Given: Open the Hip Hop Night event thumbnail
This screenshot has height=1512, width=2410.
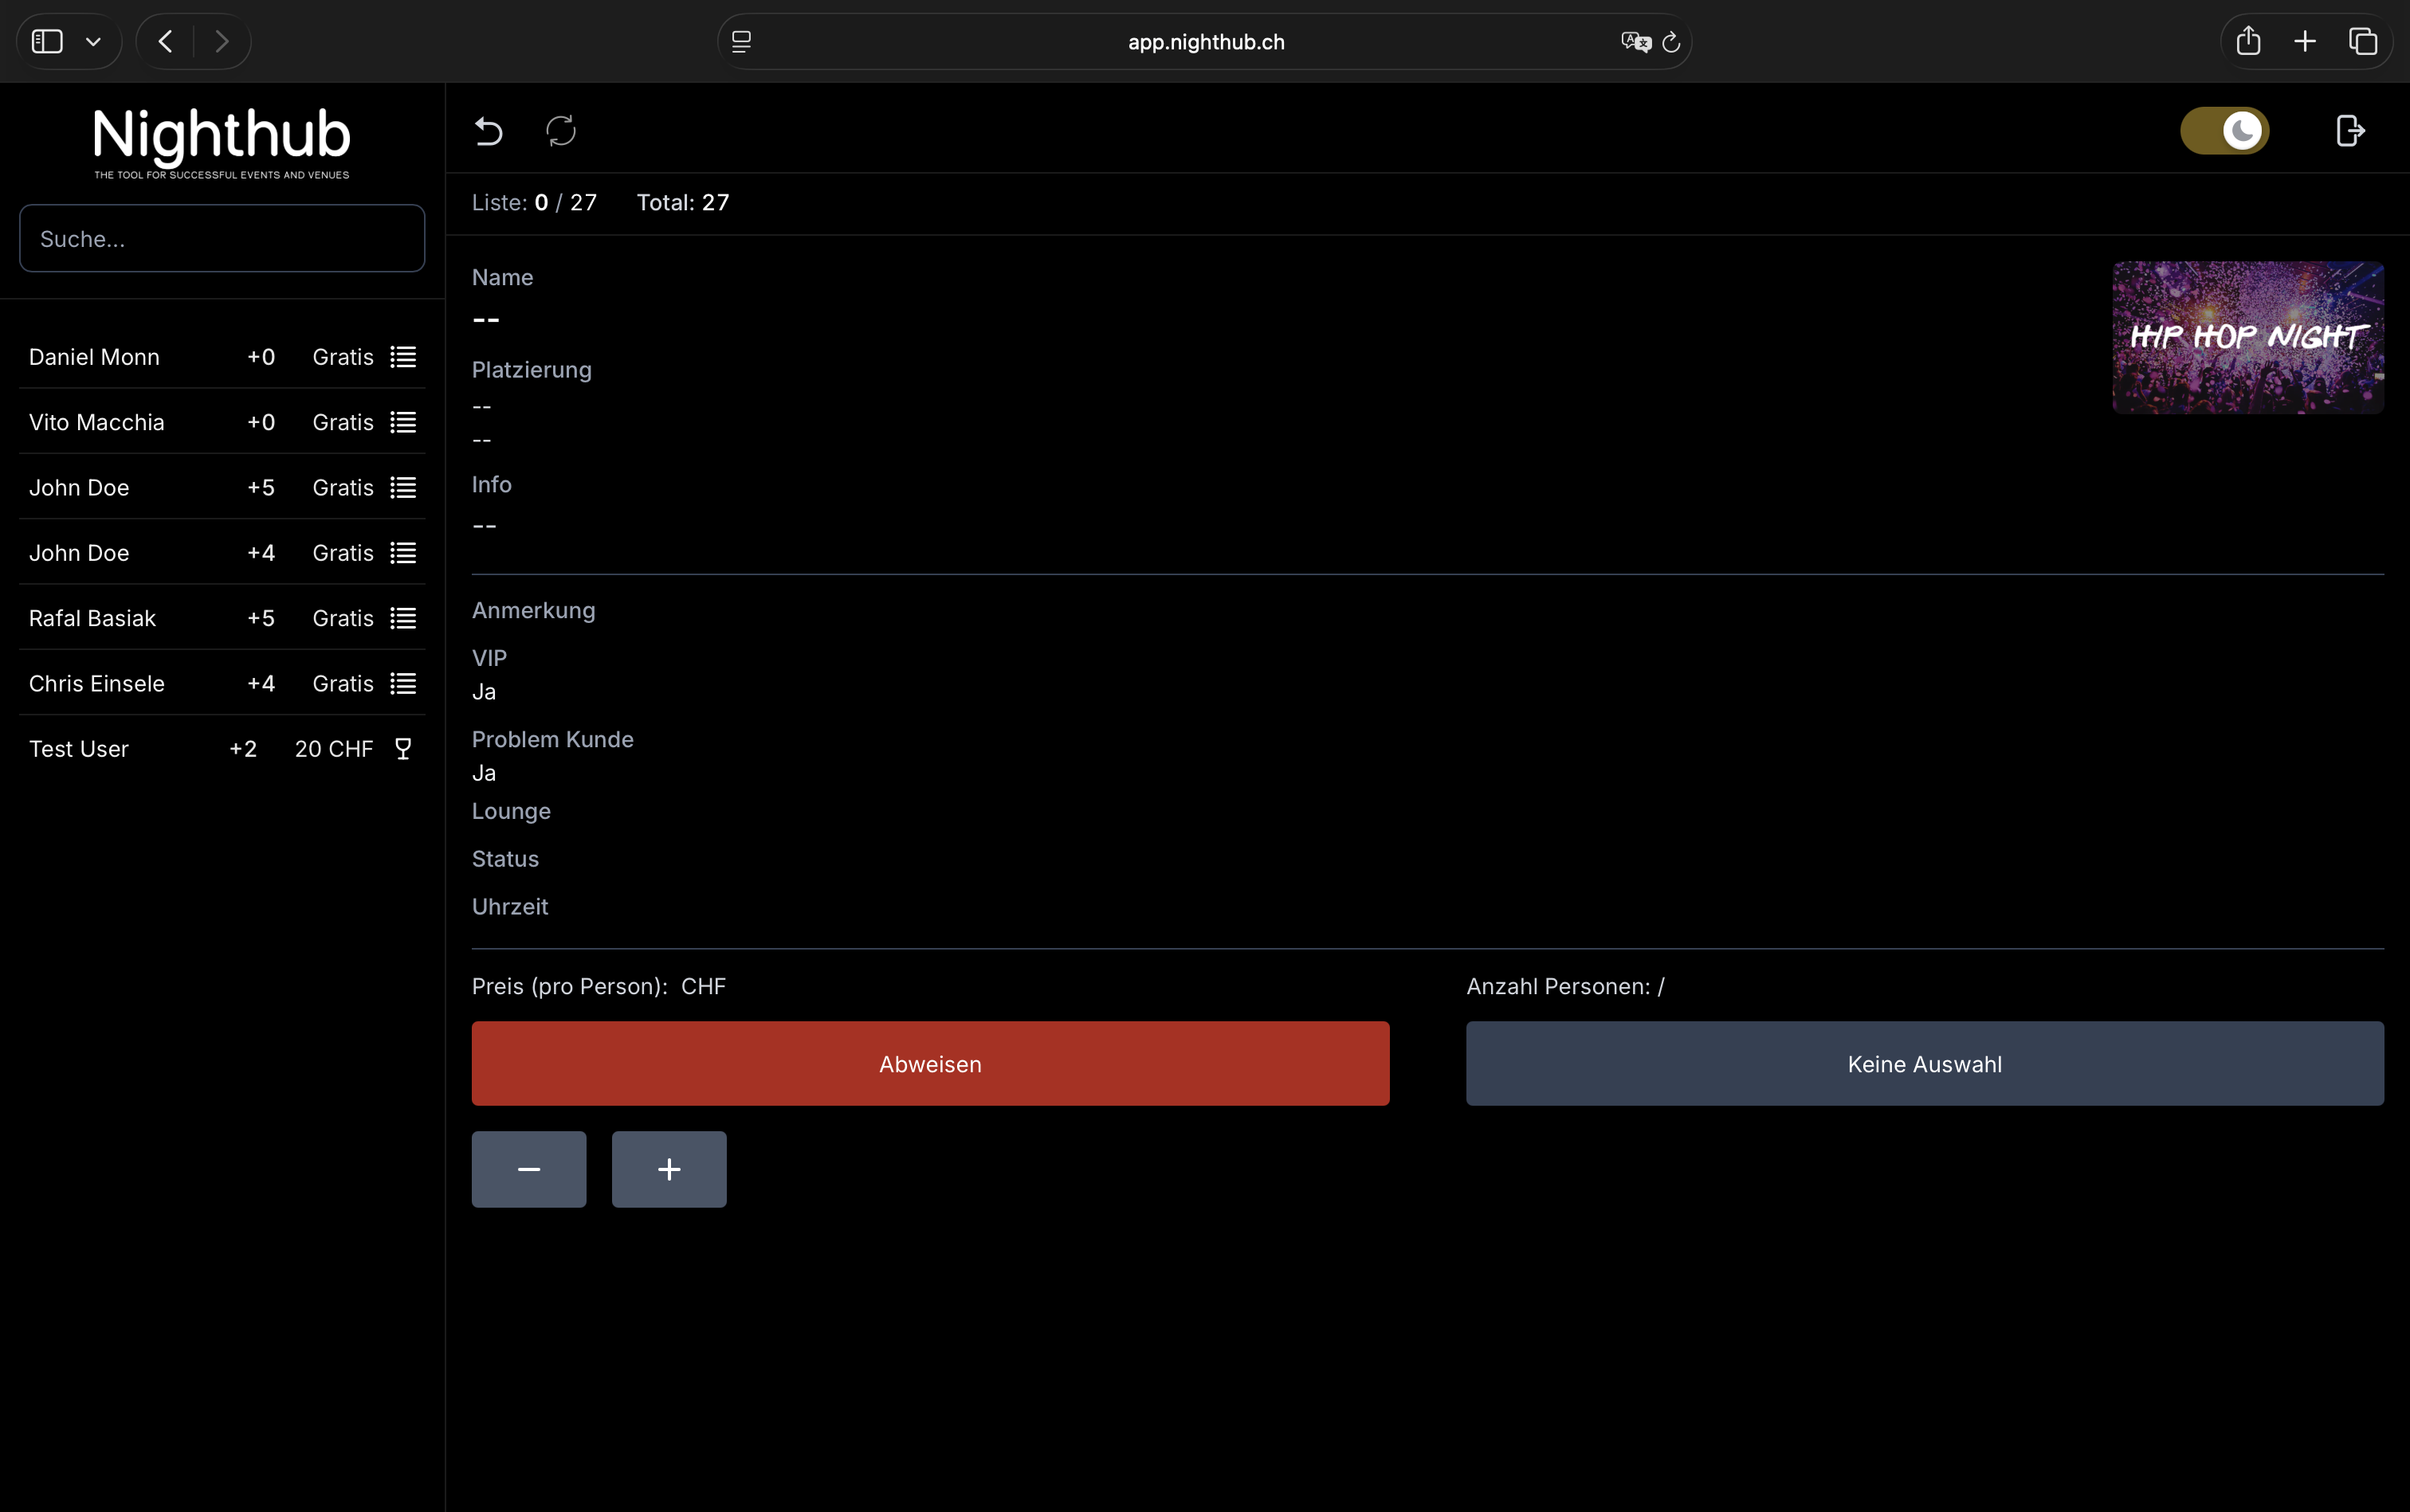Looking at the screenshot, I should (2248, 337).
